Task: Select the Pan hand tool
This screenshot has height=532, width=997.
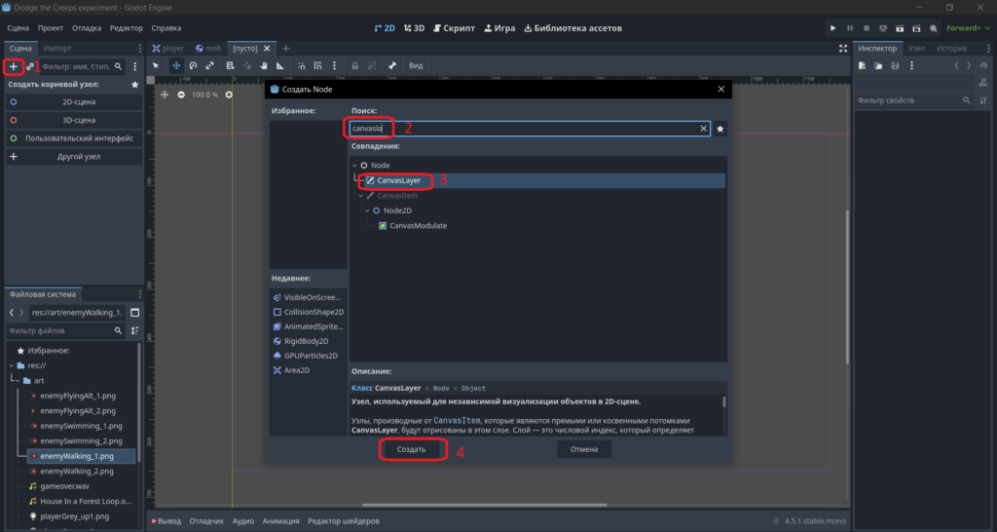Action: tap(263, 65)
